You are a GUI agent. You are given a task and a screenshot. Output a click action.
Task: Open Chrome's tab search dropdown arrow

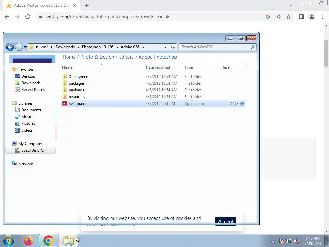coord(290,6)
